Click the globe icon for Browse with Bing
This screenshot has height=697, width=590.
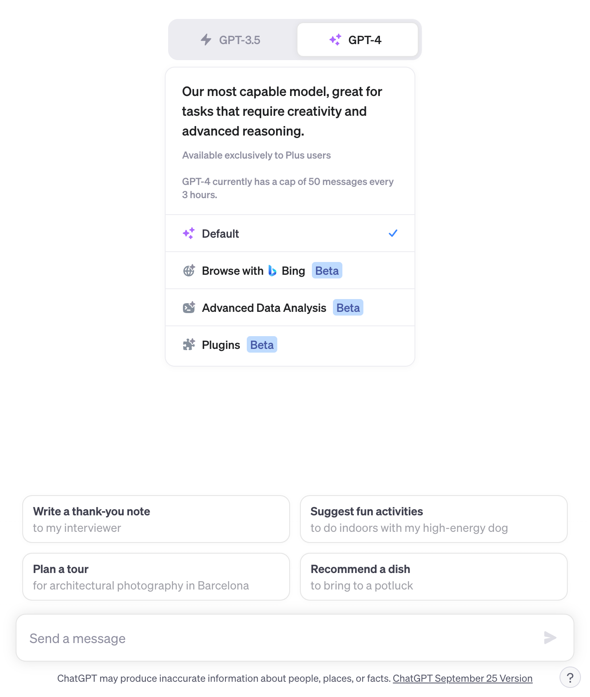[189, 271]
